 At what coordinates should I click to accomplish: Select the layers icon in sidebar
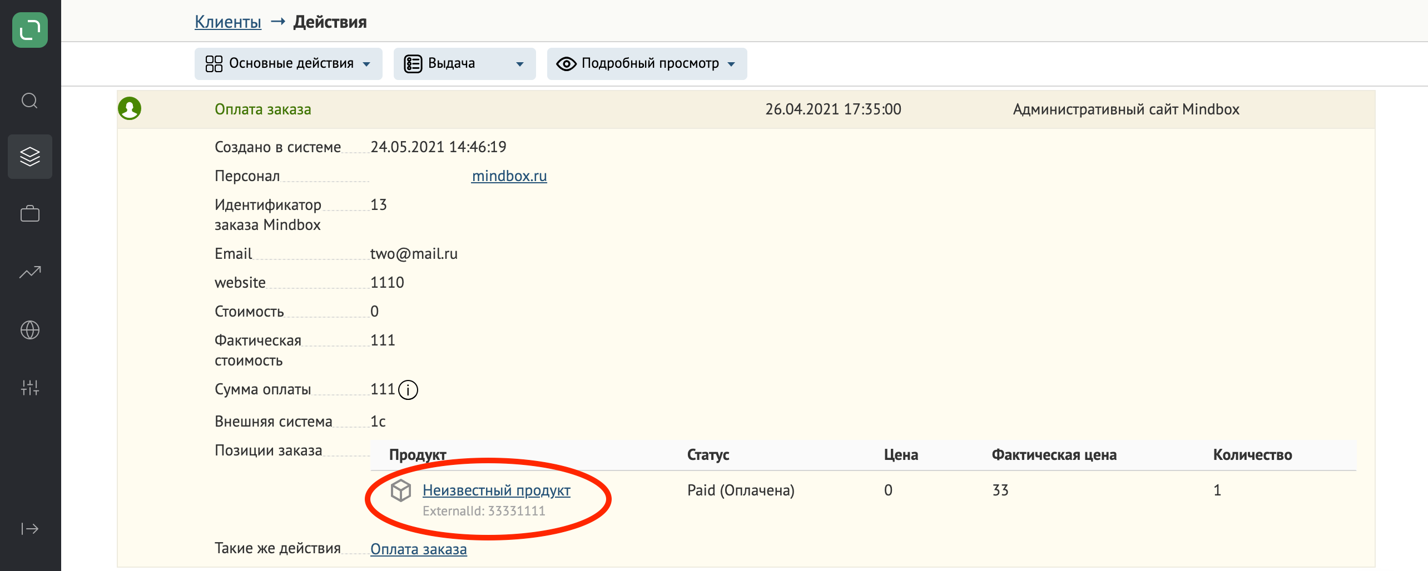[x=30, y=157]
